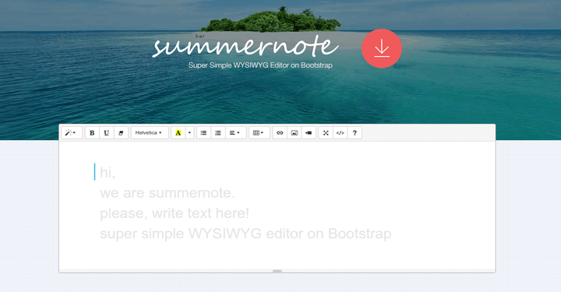Open the paragraph alignment dropdown
Viewport: 561px width, 292px height.
[235, 132]
